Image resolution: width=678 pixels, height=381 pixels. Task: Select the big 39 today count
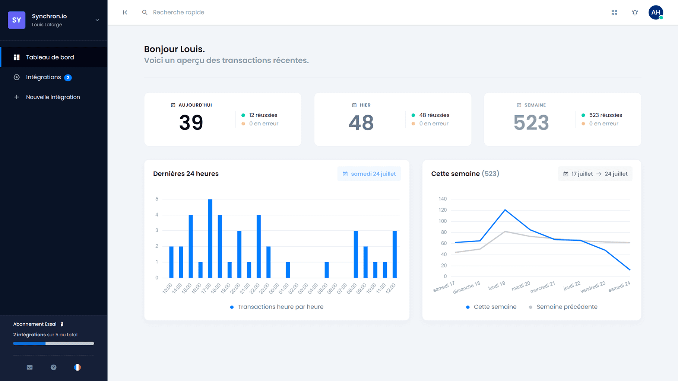pyautogui.click(x=191, y=123)
